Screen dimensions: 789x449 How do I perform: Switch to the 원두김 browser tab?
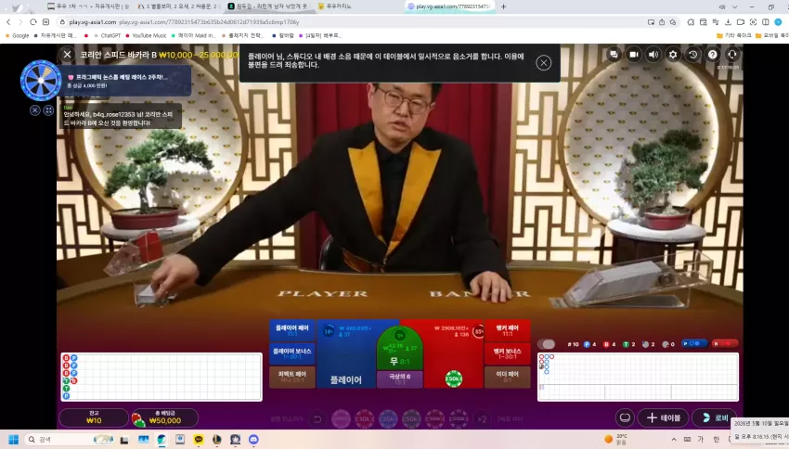click(x=268, y=6)
